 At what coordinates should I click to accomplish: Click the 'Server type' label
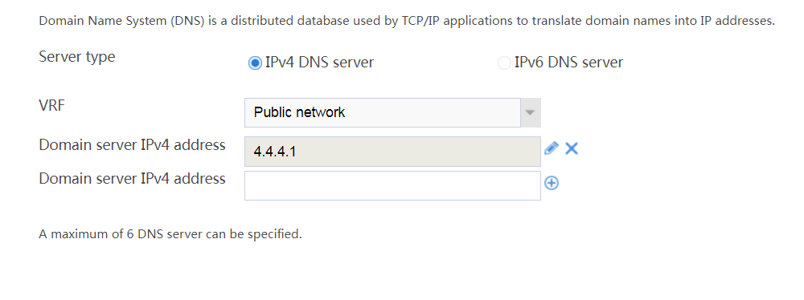point(77,57)
